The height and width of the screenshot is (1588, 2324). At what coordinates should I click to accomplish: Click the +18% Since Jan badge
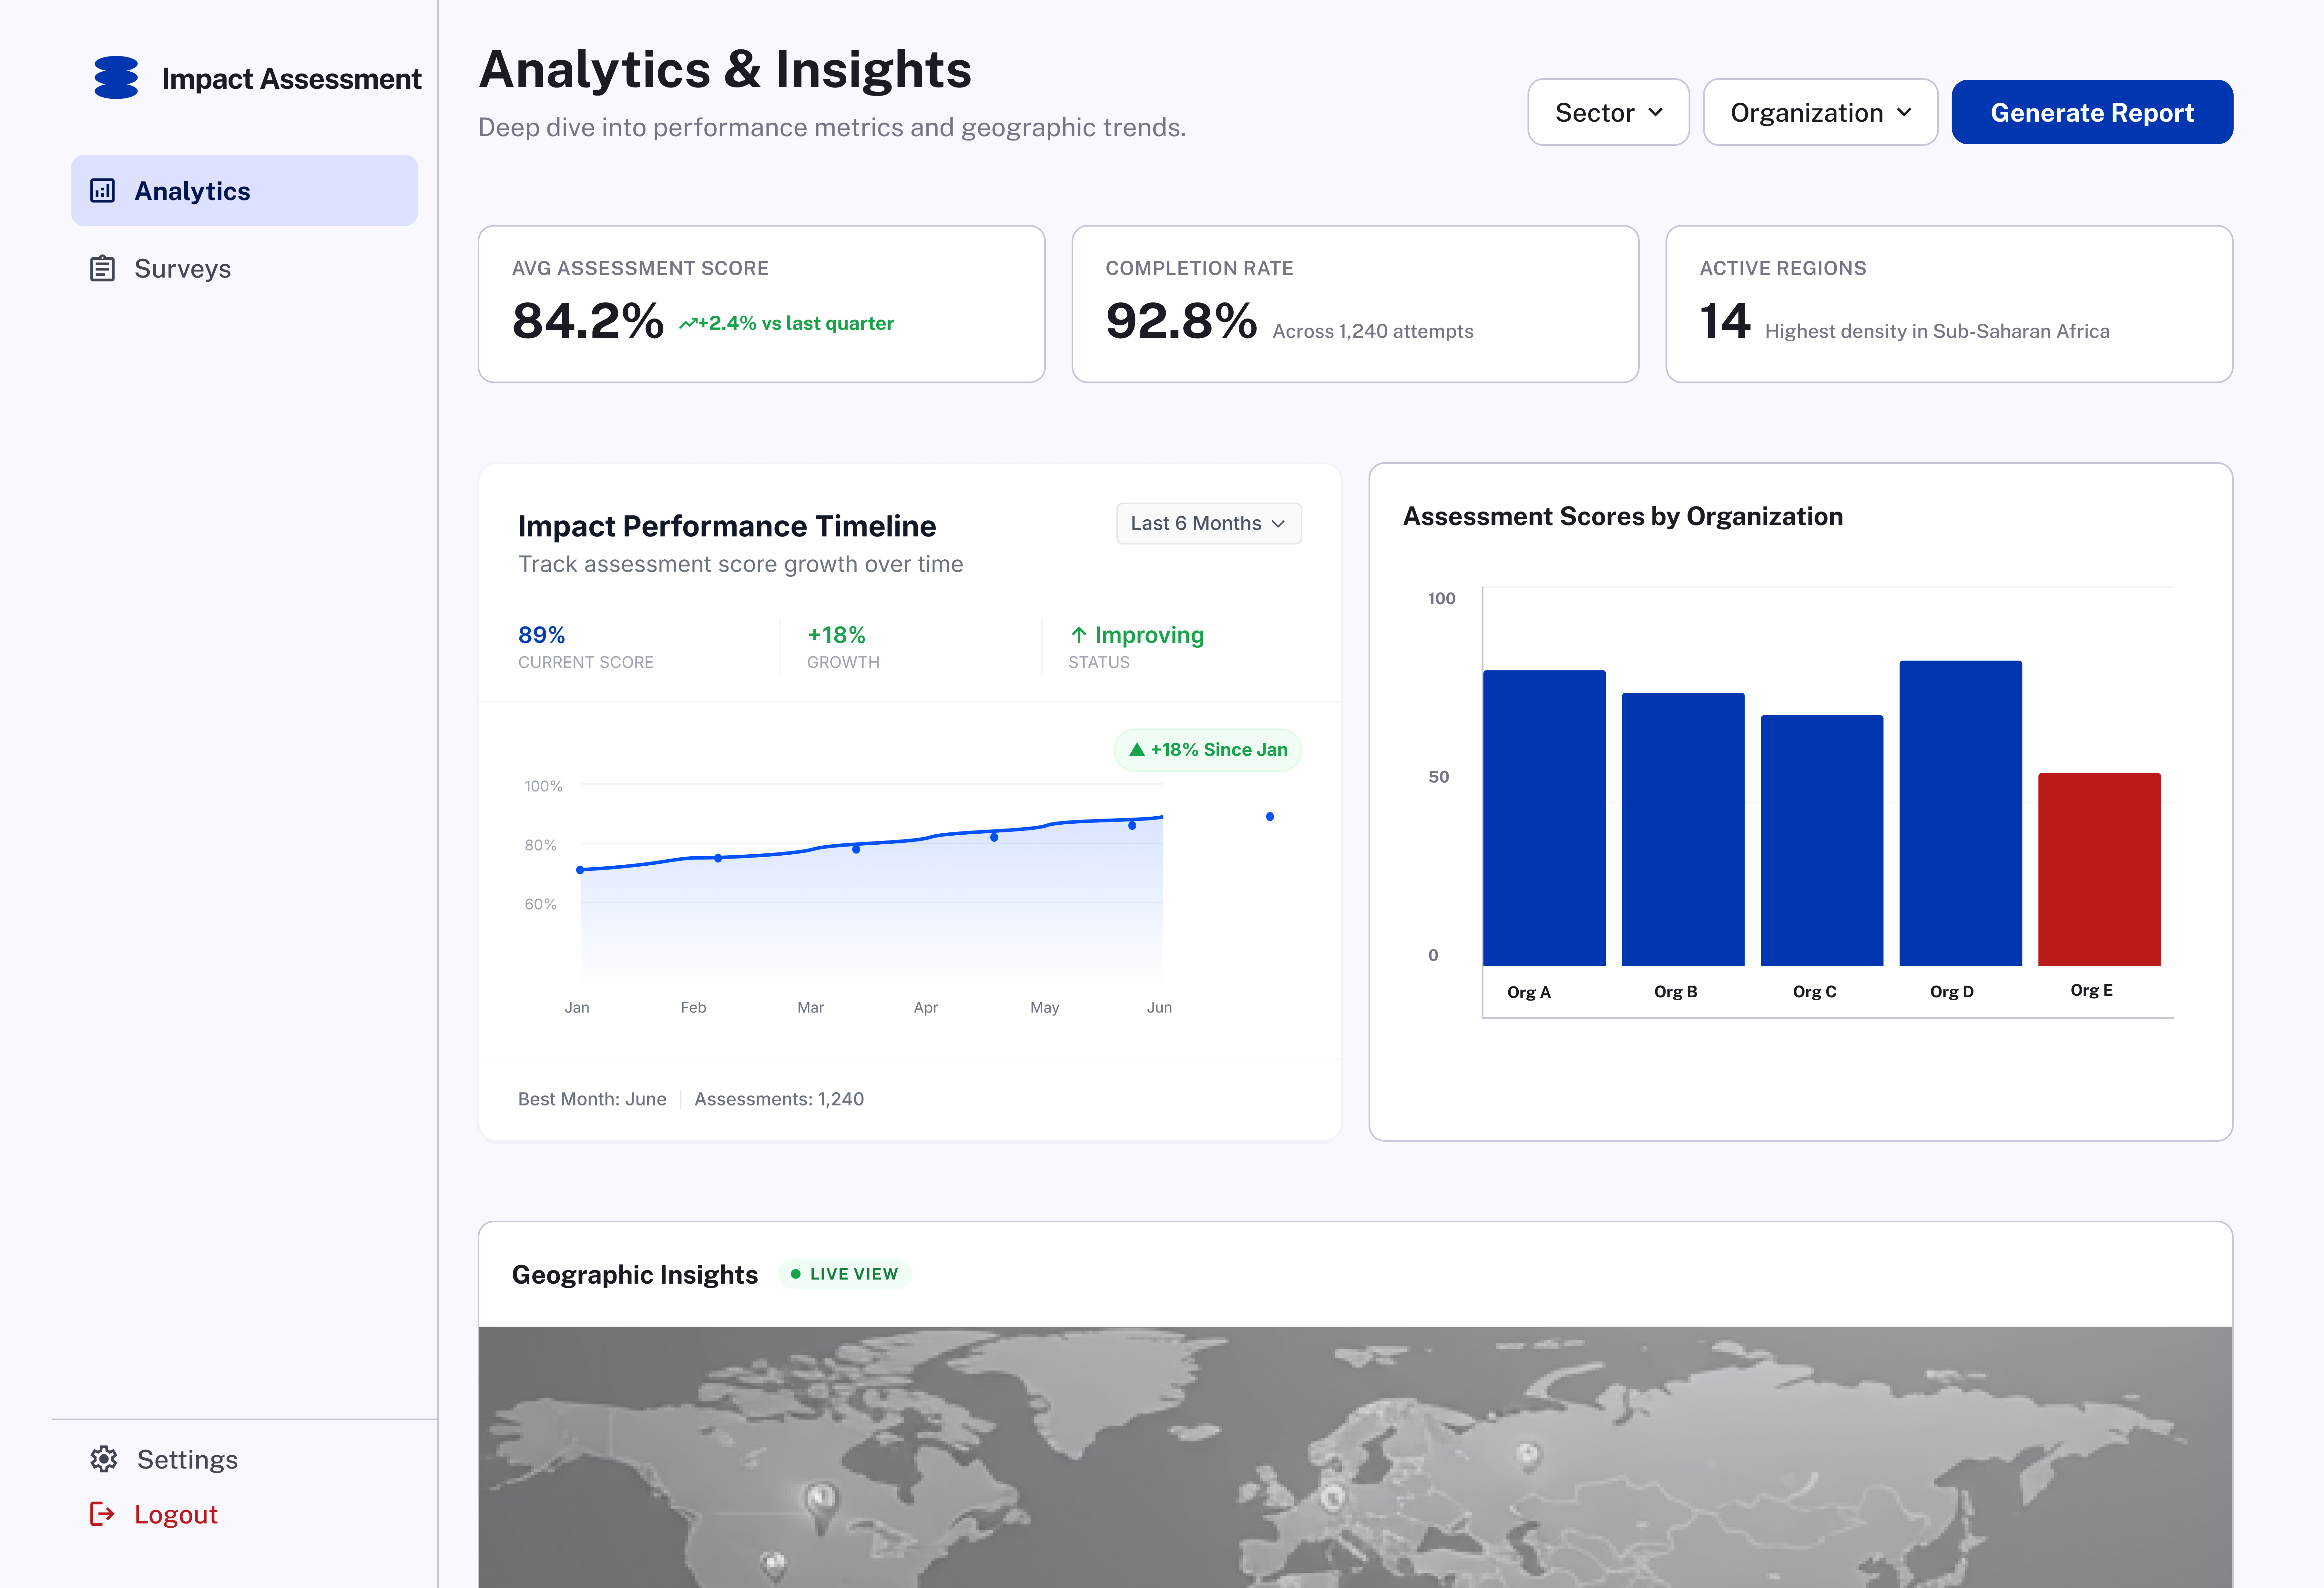[x=1208, y=750]
